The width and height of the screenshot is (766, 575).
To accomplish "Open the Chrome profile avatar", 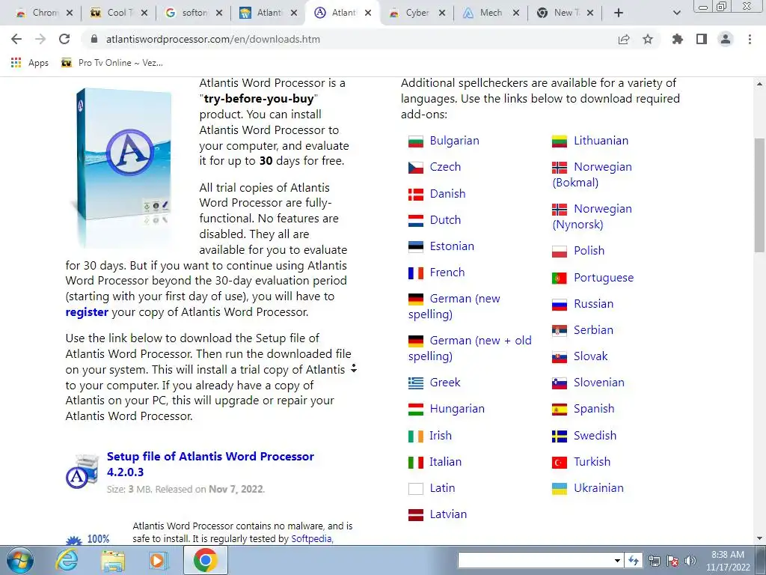I will pos(726,39).
